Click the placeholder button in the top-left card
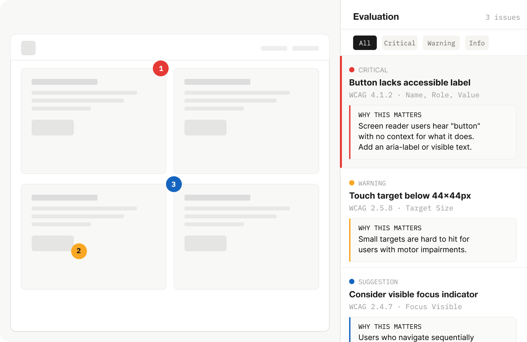 (x=53, y=128)
